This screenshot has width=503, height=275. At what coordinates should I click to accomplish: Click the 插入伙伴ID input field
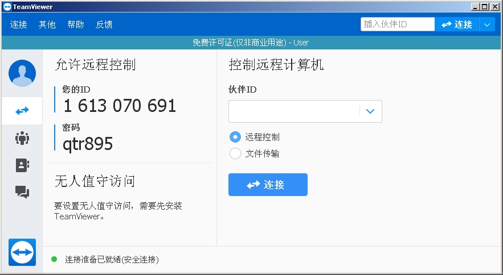397,24
